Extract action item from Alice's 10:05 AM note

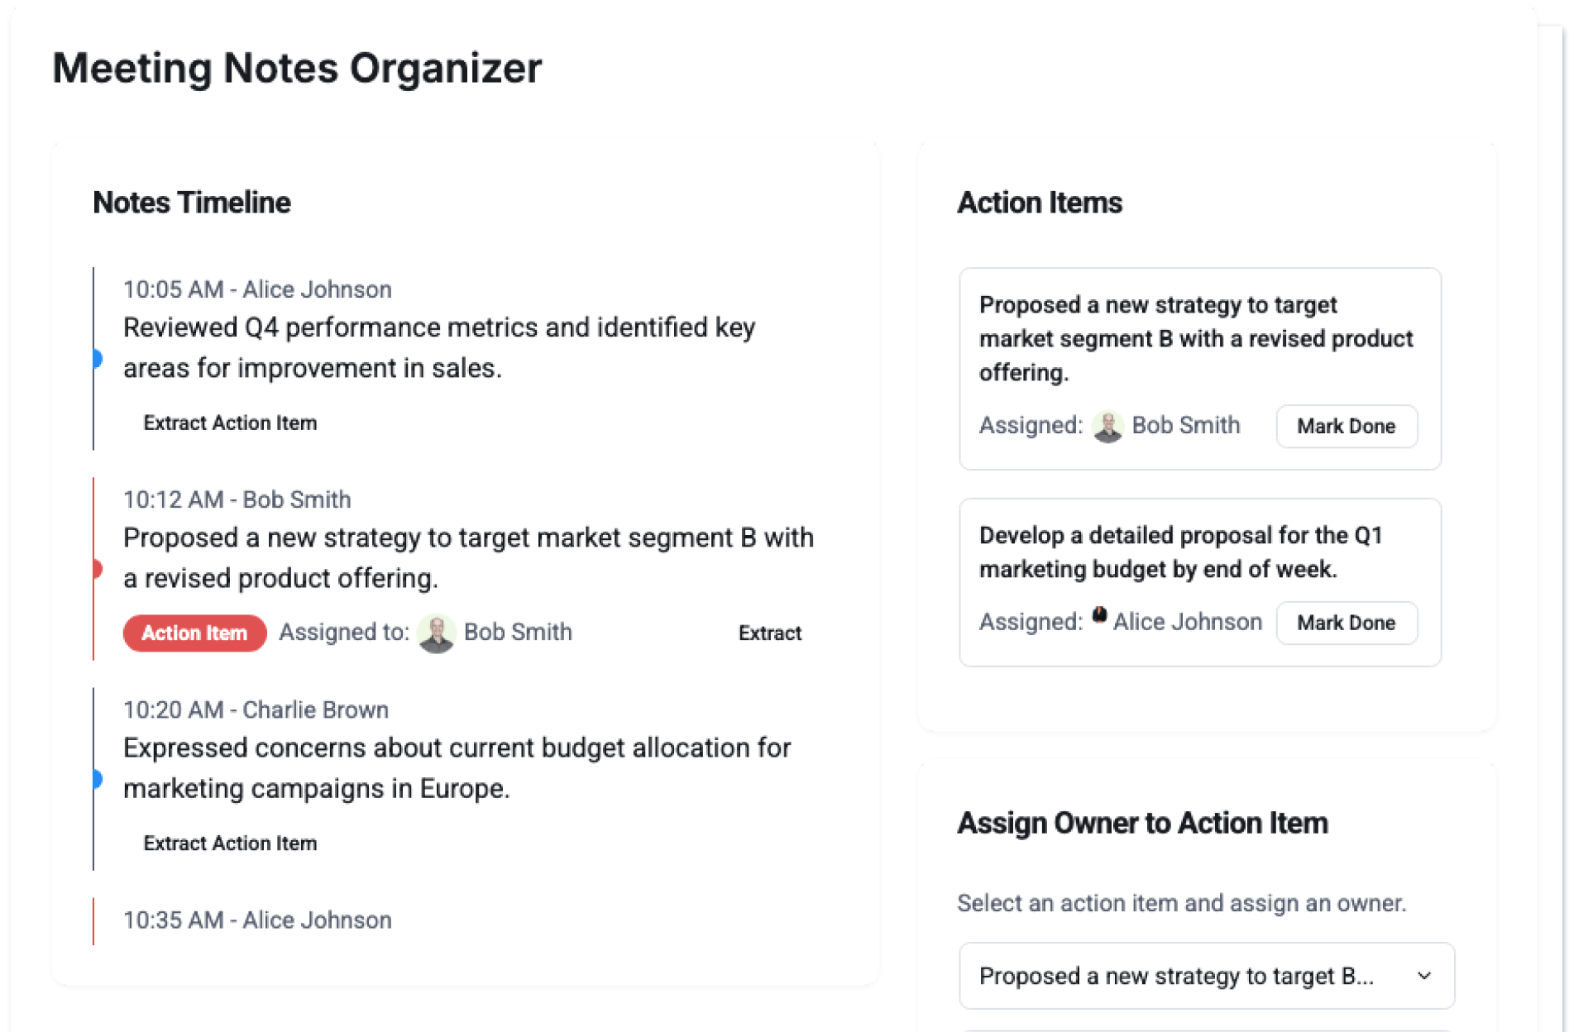tap(230, 423)
